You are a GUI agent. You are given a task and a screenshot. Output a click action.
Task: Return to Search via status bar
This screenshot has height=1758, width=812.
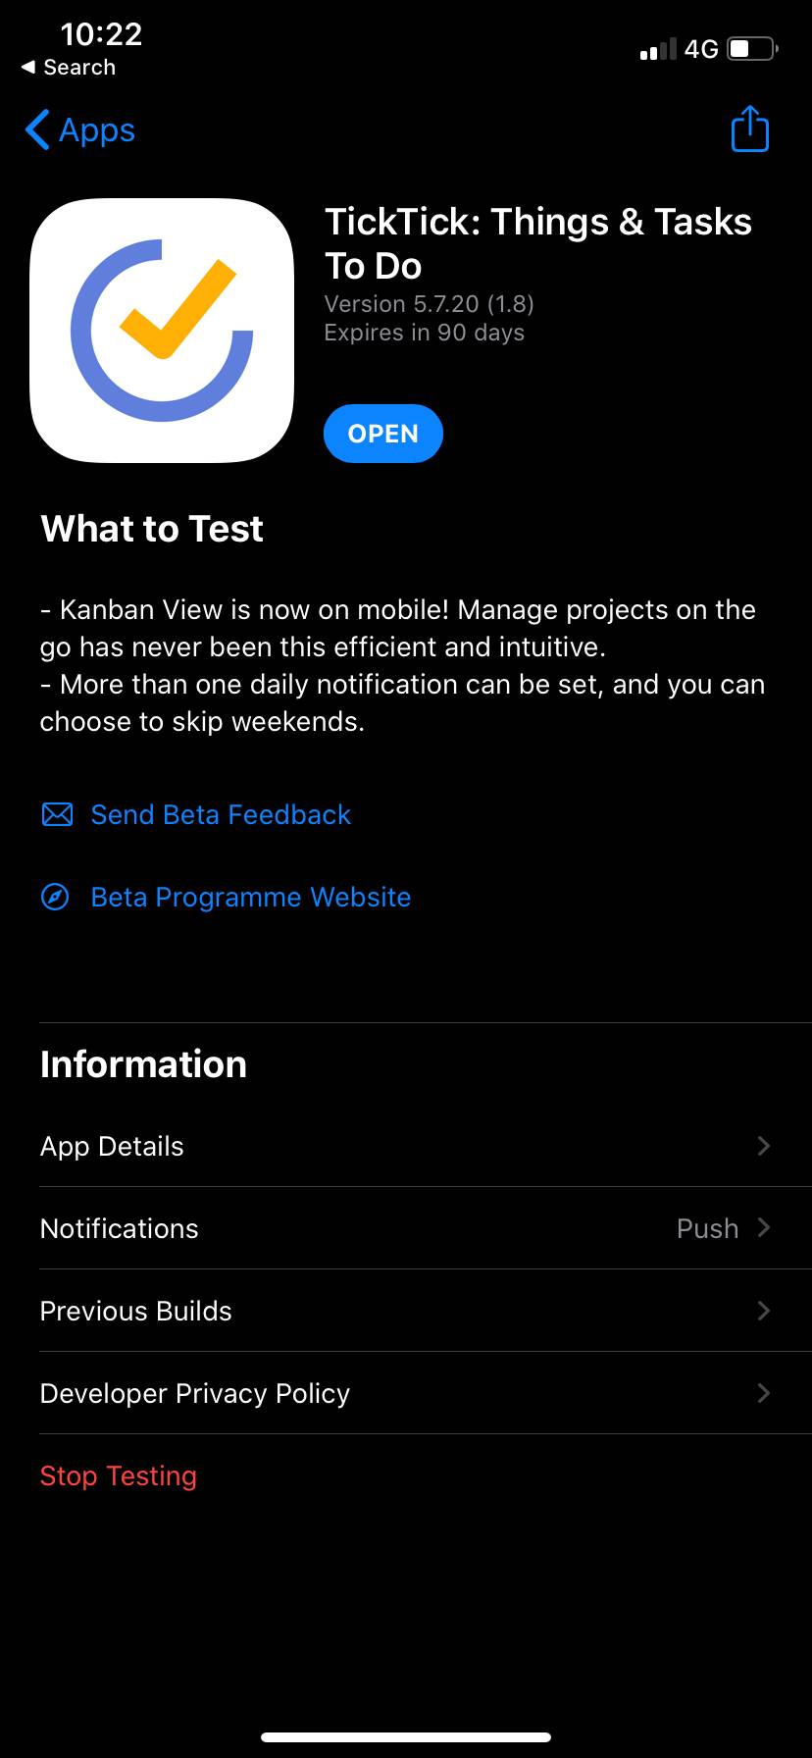click(x=69, y=67)
